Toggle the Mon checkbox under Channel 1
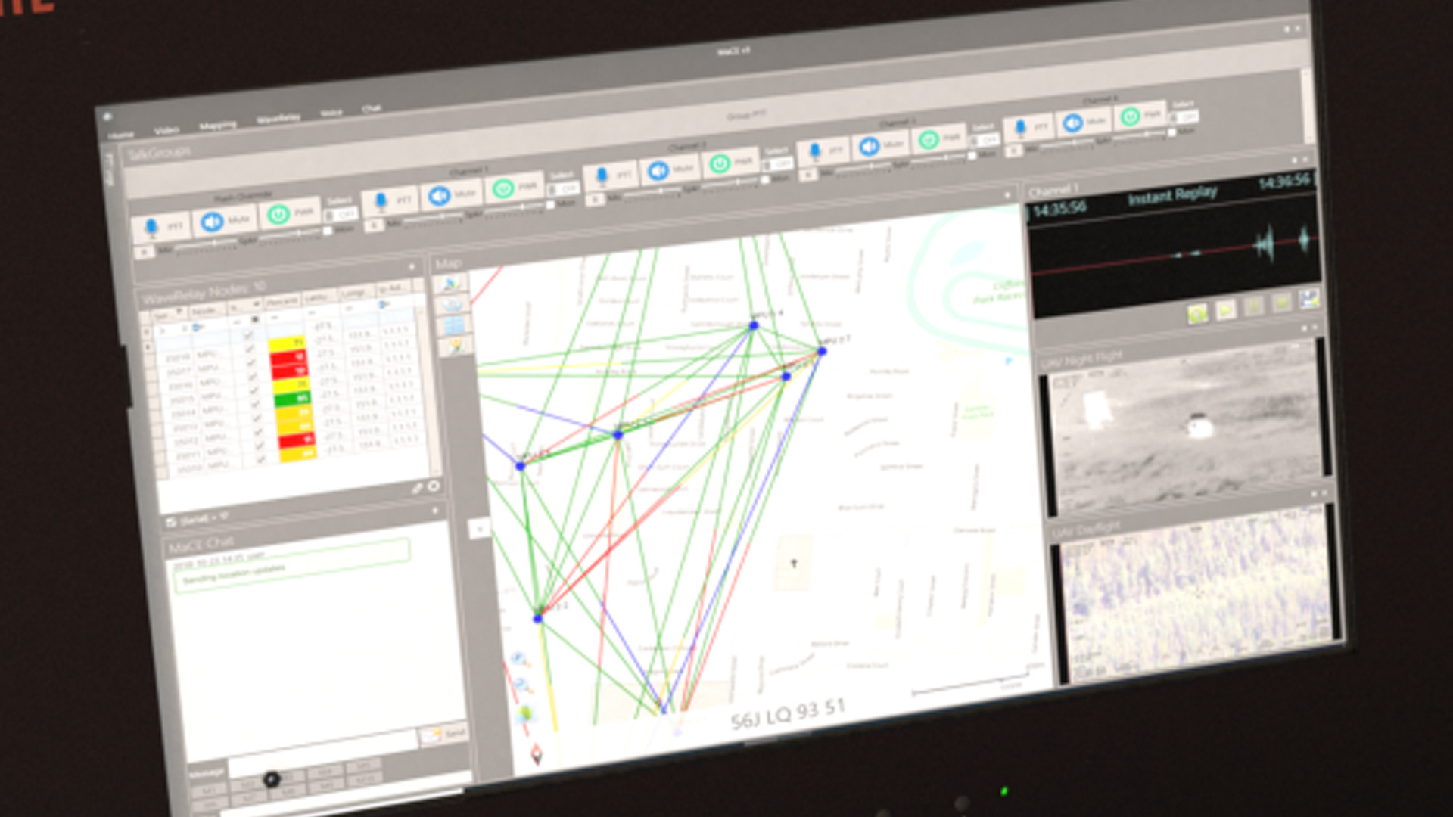The image size is (1453, 817). [551, 204]
